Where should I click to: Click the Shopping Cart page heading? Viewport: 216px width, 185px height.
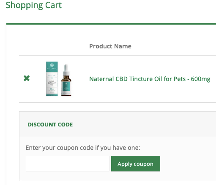point(34,6)
